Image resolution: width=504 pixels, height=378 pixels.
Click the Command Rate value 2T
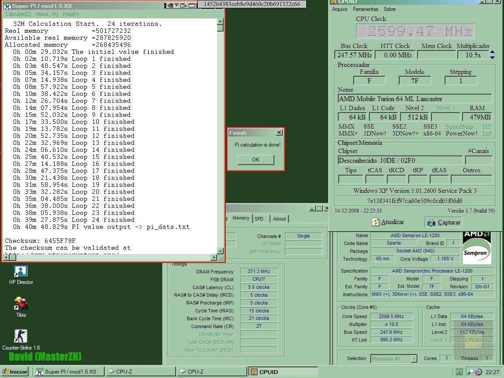tap(259, 326)
